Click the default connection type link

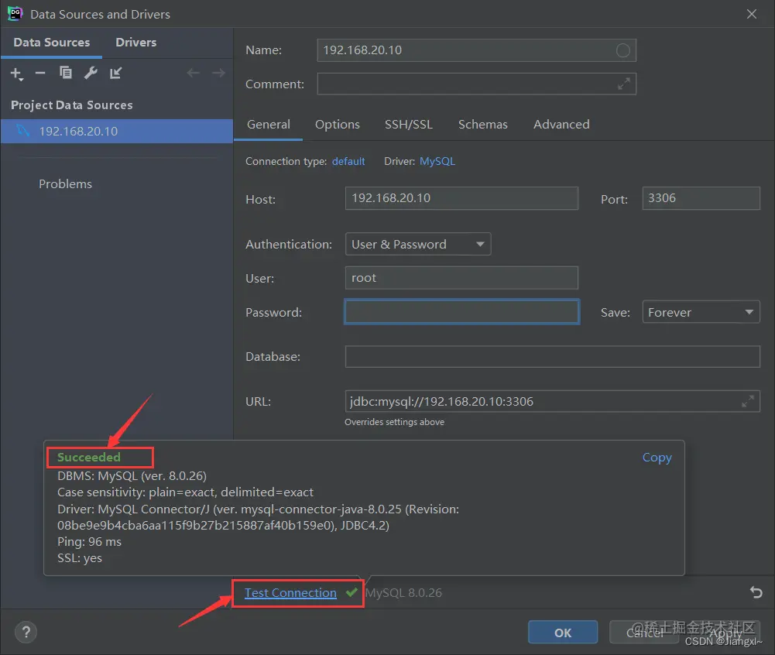[x=348, y=161]
